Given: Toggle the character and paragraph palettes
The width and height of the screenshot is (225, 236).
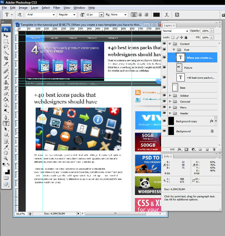Looking at the screenshot, I should [177, 15].
